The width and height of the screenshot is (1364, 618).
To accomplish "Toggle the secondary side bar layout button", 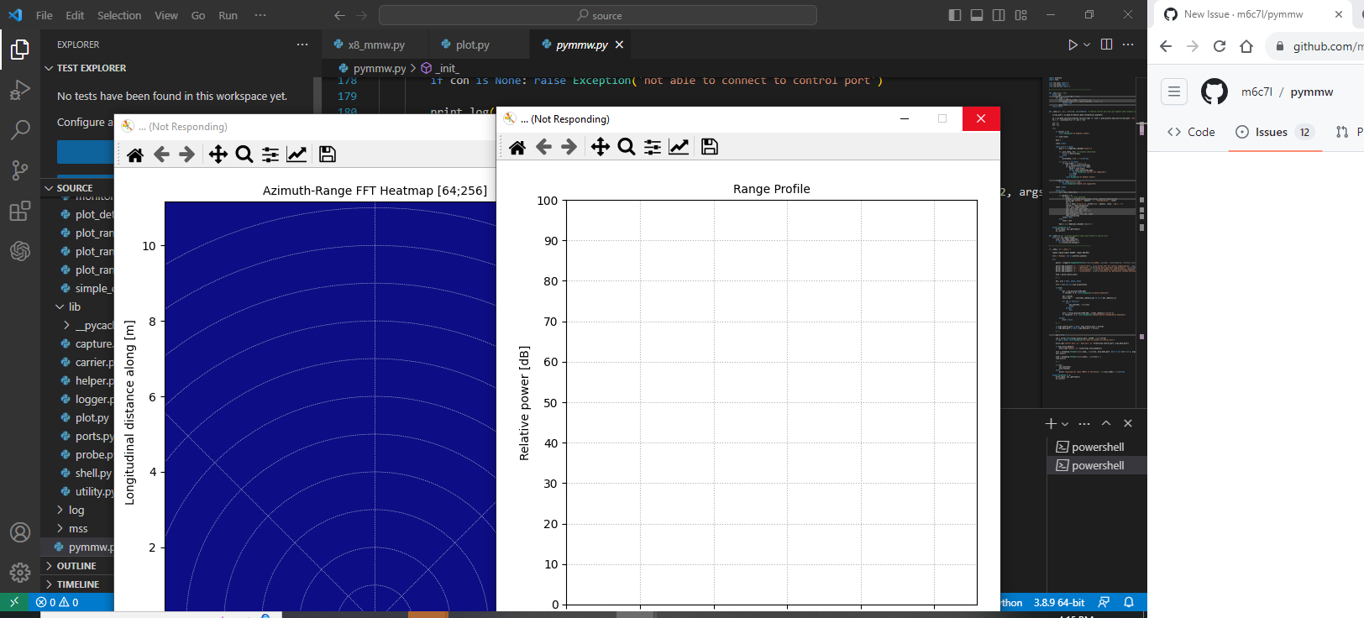I will click(x=999, y=15).
